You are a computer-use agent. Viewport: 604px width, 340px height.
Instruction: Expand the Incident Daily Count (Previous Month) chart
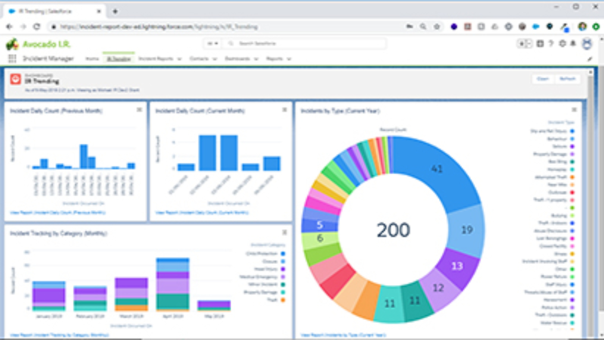click(x=139, y=110)
